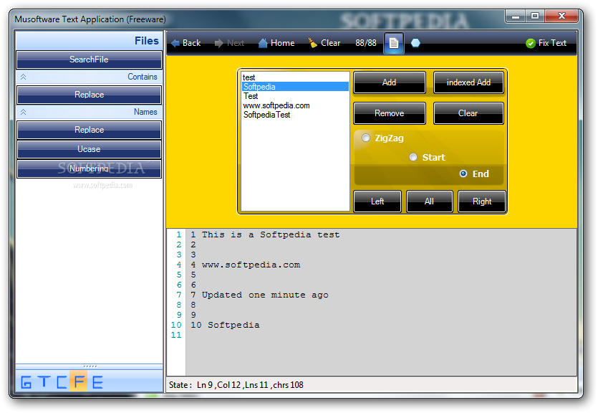Minimize the Musoftware Text Application window
Image resolution: width=598 pixels, height=413 pixels.
tap(516, 16)
